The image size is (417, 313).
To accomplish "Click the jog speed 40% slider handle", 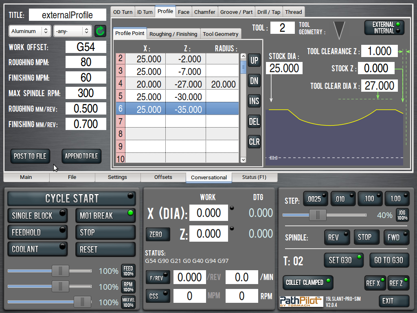I will (318, 215).
